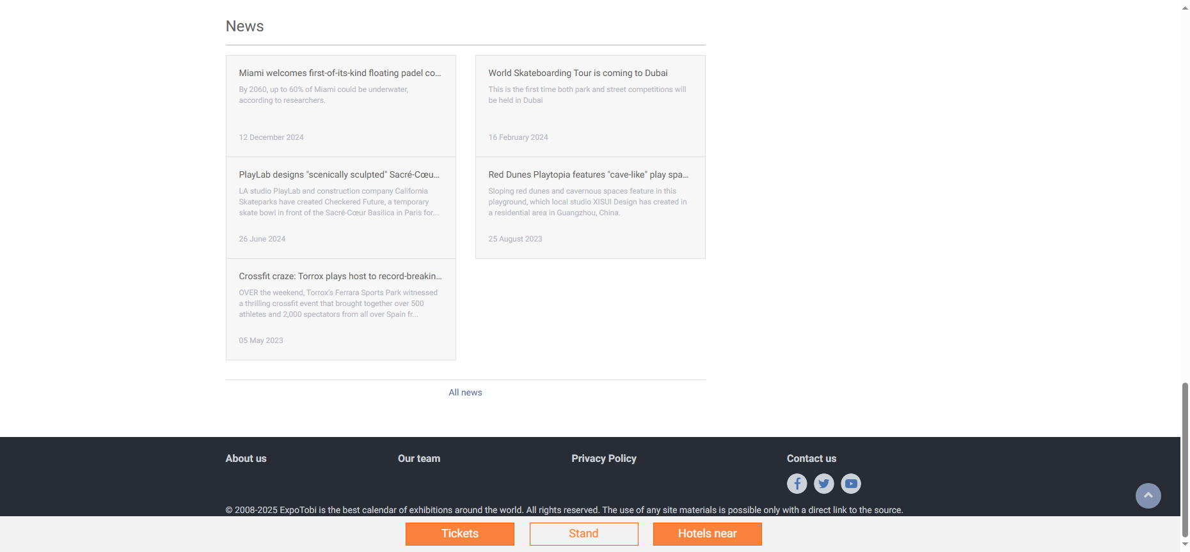Open World Skateboarding Tour Dubai article
The image size is (1190, 552).
click(x=578, y=73)
